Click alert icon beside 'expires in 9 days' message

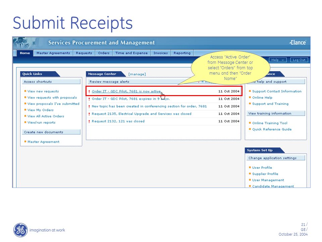tap(89, 99)
